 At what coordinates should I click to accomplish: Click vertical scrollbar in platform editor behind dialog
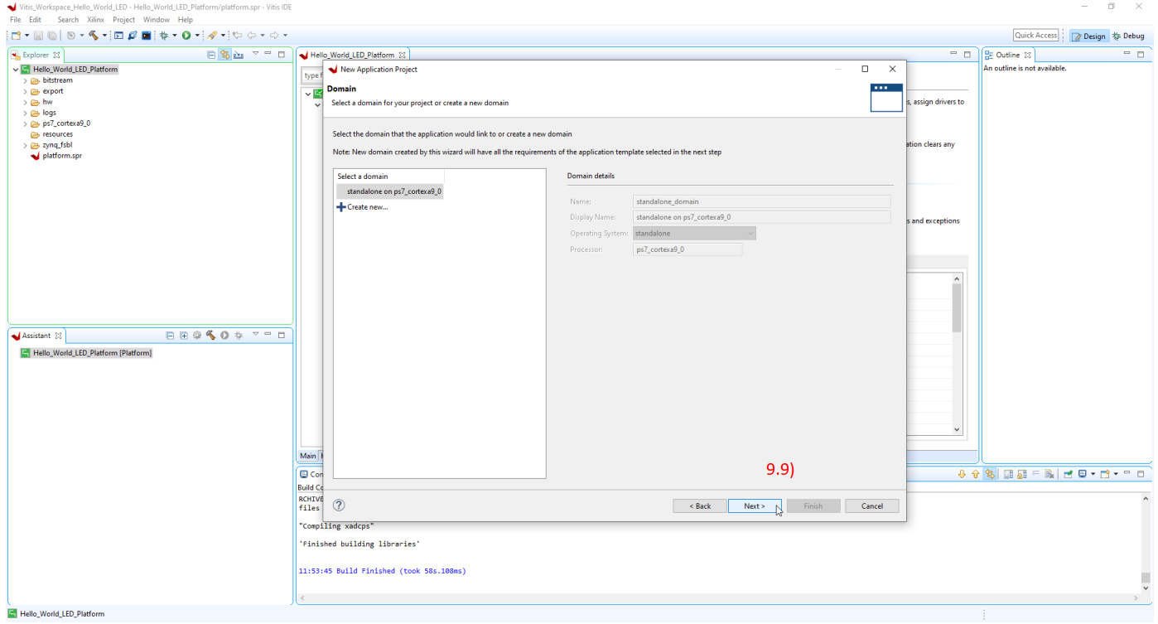(x=958, y=354)
